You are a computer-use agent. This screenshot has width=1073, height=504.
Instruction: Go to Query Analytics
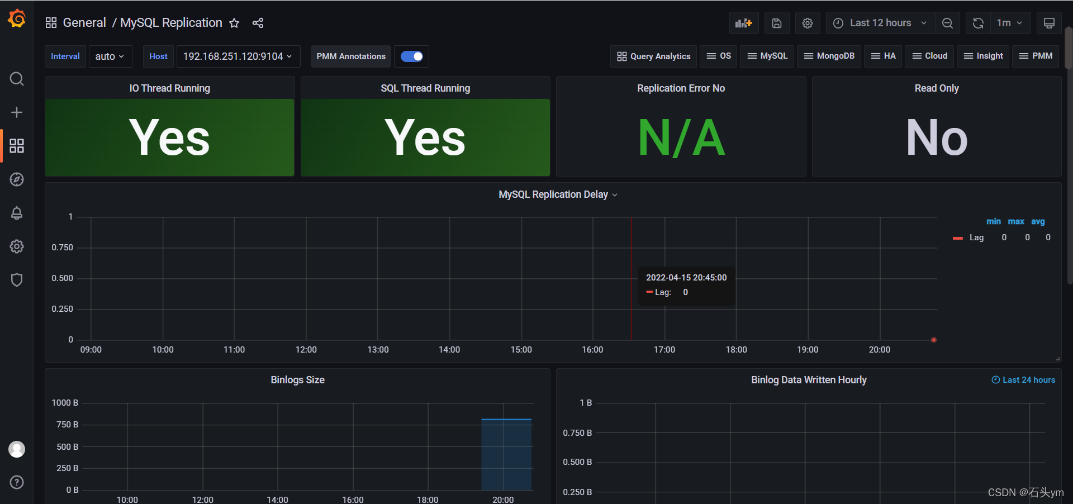pyautogui.click(x=653, y=56)
